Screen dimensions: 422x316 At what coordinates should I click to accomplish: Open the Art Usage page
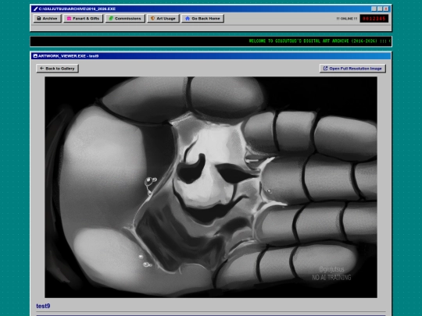tap(163, 19)
